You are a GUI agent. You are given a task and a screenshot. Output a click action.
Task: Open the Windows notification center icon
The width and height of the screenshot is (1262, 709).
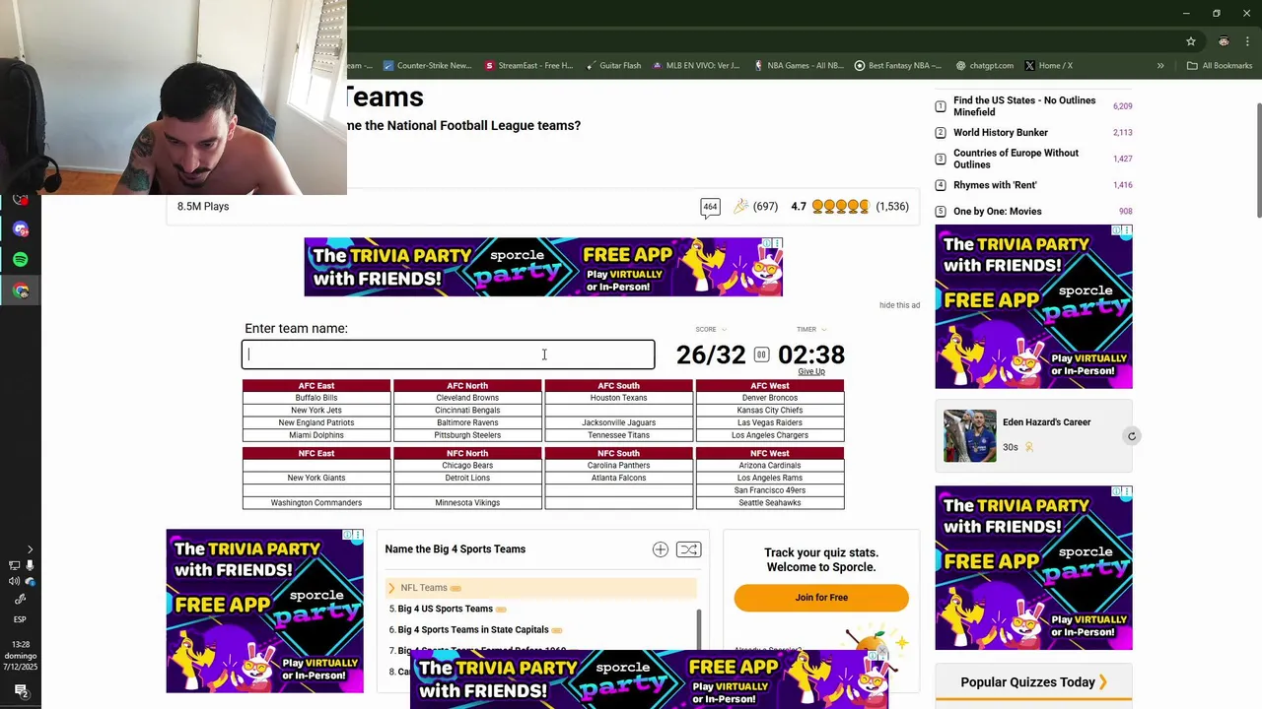21,691
